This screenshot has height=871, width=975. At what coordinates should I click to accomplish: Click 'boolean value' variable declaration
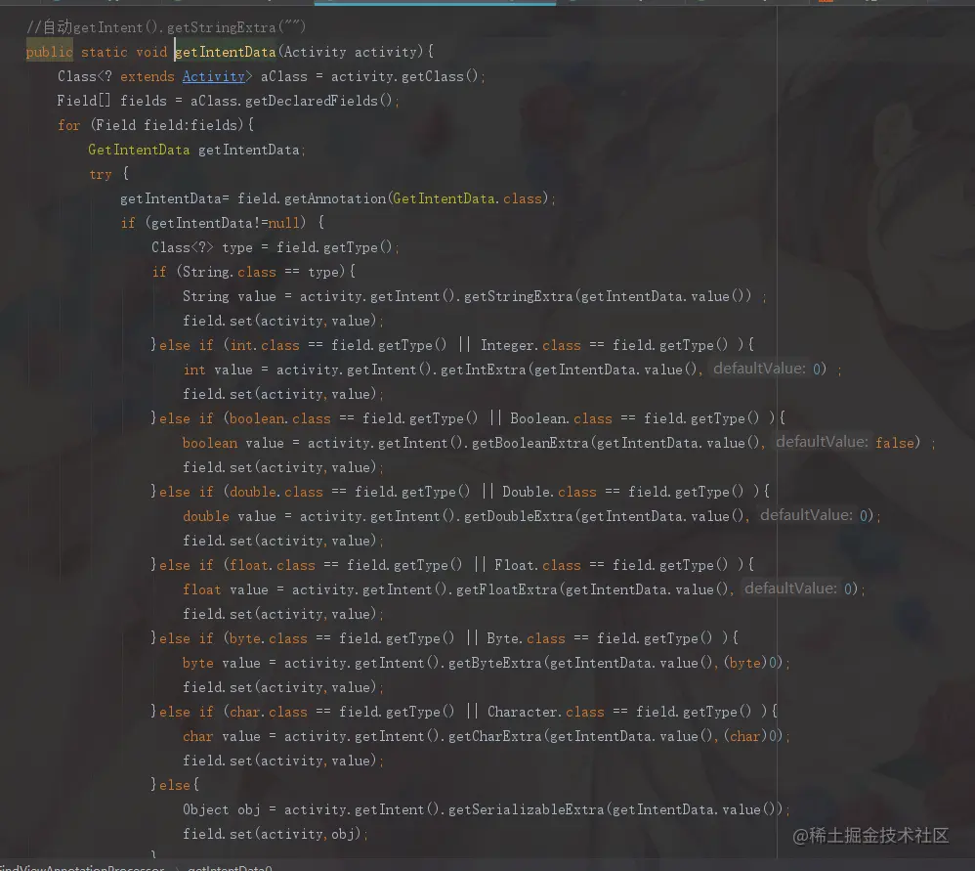point(233,443)
